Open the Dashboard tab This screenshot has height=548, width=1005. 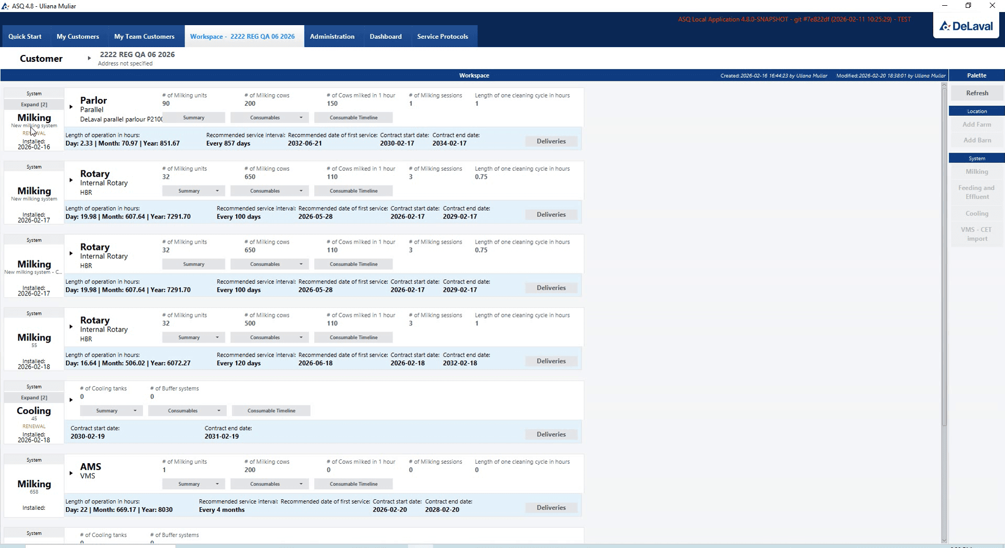(x=386, y=37)
